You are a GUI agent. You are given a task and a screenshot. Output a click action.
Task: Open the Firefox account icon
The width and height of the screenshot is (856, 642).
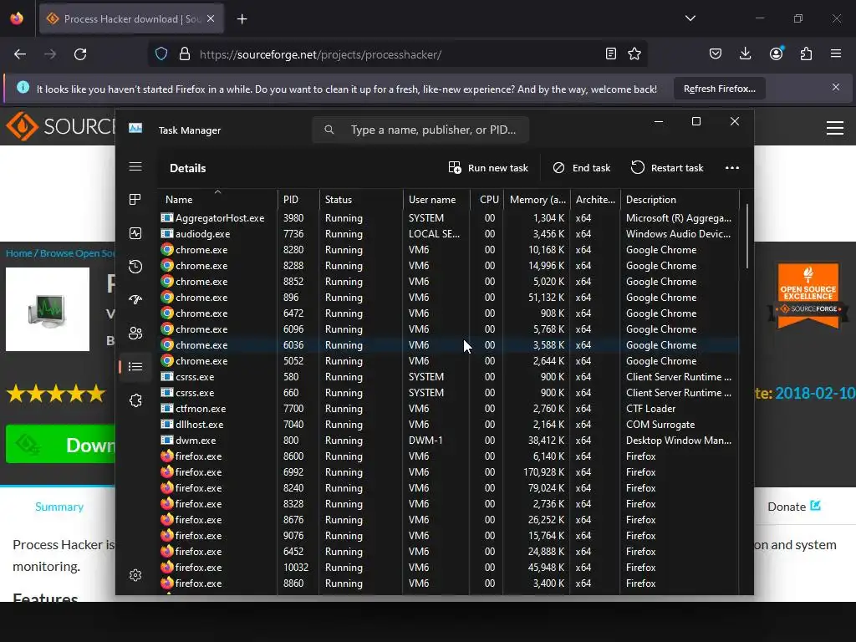coord(777,53)
